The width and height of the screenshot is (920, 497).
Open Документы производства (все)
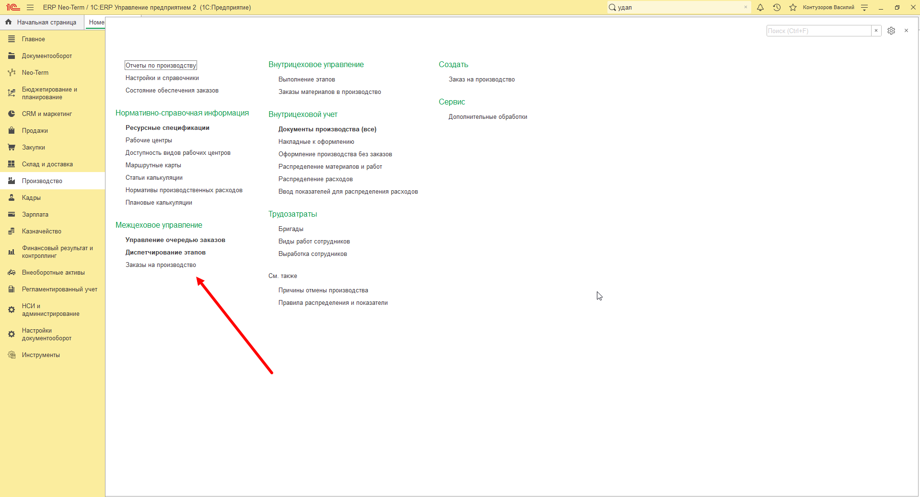pyautogui.click(x=327, y=129)
